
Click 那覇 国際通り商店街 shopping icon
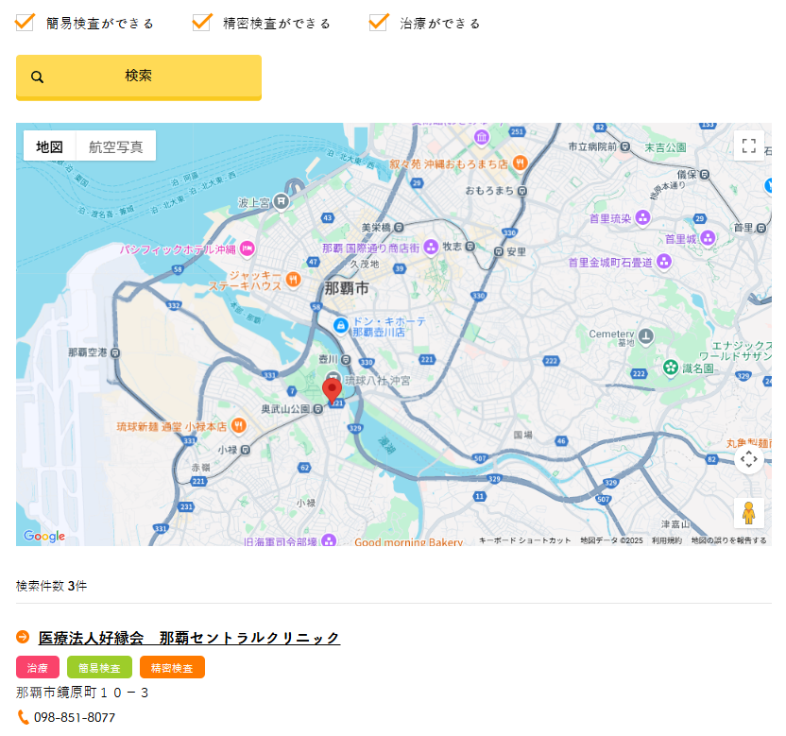(x=431, y=247)
